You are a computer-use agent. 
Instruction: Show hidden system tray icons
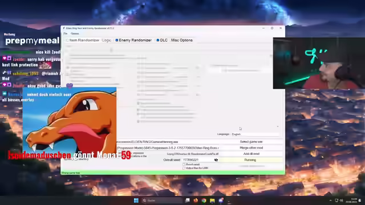331,200
